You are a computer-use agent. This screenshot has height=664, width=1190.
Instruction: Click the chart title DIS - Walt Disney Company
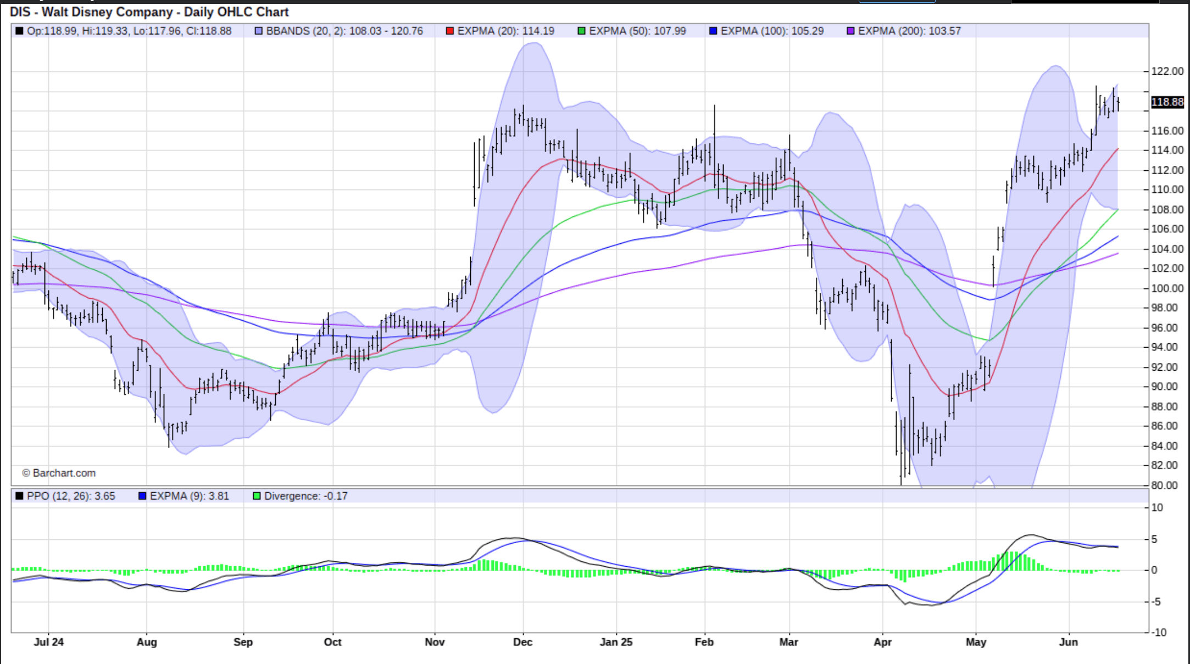pos(149,12)
